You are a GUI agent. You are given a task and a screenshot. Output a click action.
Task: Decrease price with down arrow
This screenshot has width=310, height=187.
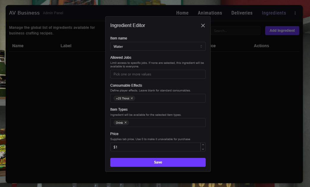click(x=203, y=149)
